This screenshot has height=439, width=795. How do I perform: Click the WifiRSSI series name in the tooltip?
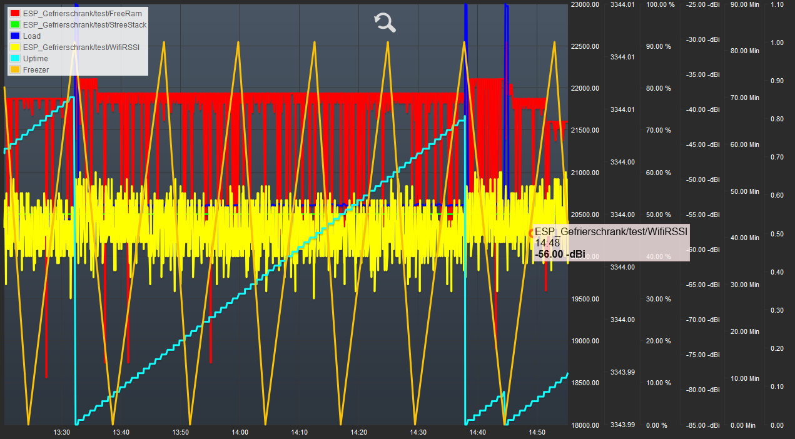[x=611, y=231]
